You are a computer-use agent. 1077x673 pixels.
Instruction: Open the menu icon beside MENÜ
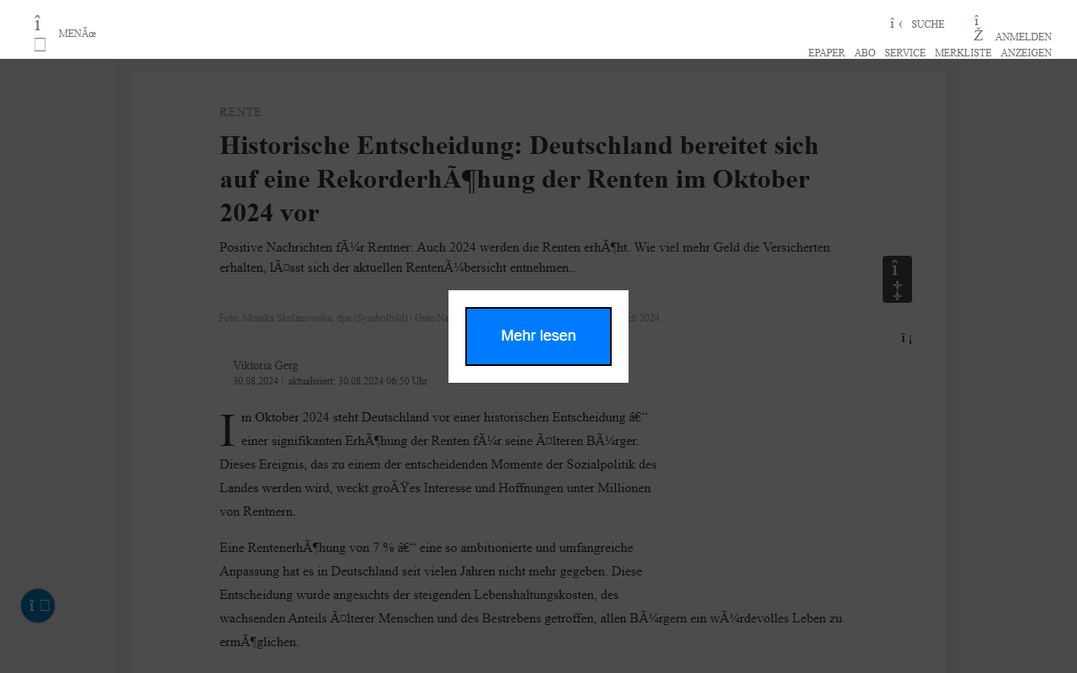[x=40, y=34]
